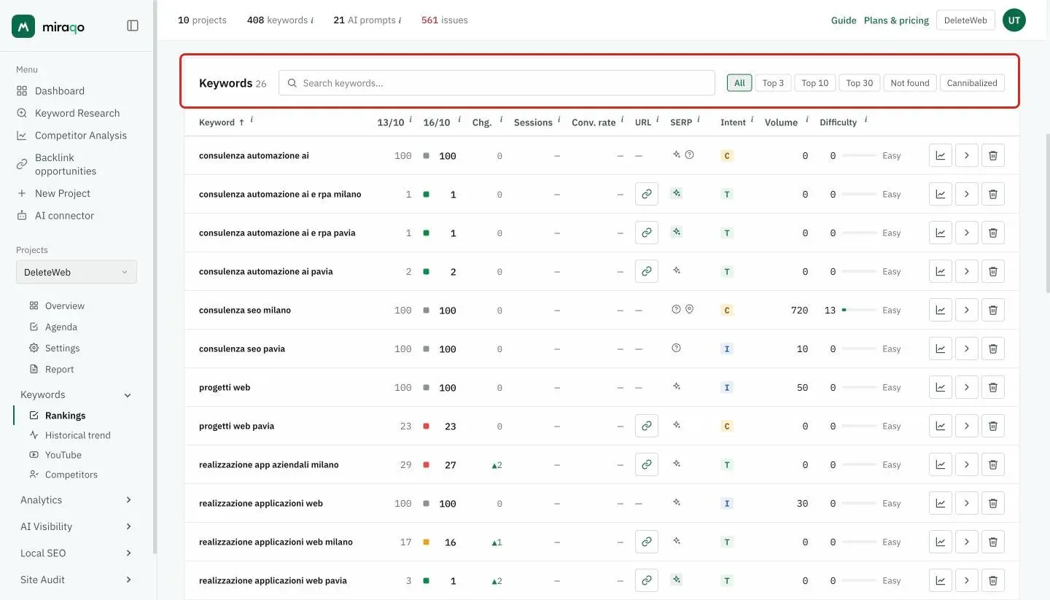Open details arrow for consulenza seo pavia
Image resolution: width=1050 pixels, height=600 pixels.
coord(967,348)
